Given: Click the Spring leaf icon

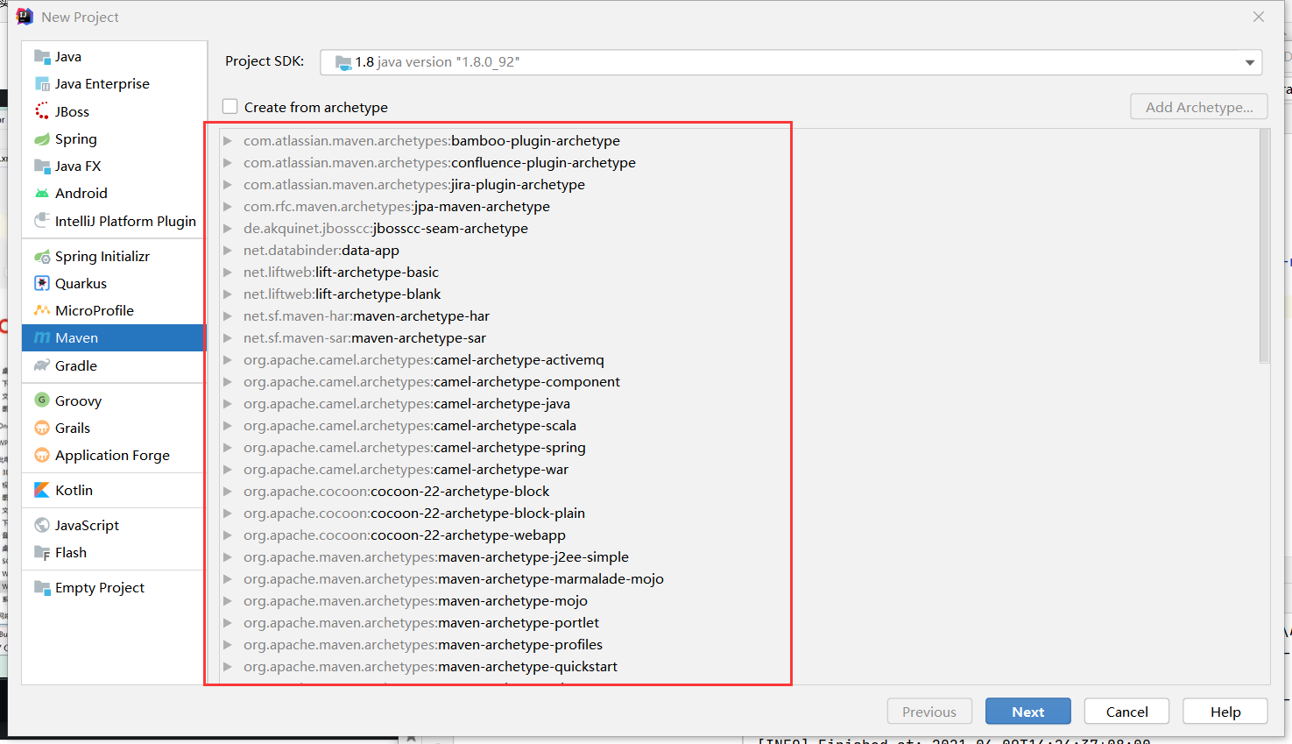Looking at the screenshot, I should (42, 138).
